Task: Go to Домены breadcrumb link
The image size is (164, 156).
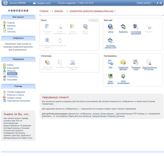Action: [x=59, y=11]
